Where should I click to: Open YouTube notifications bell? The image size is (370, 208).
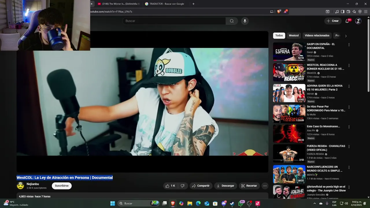coord(347,21)
